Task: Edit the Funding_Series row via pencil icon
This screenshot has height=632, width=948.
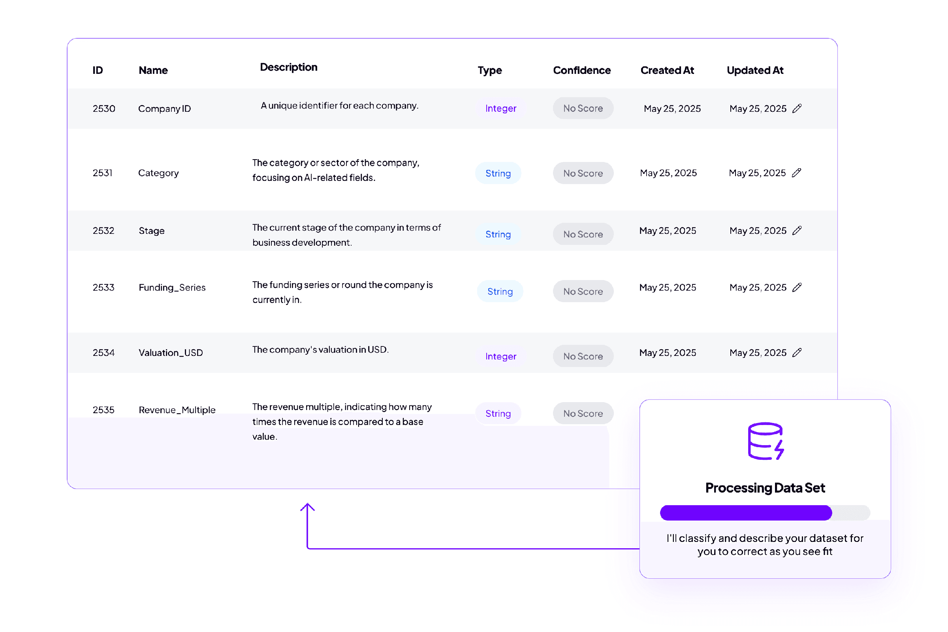Action: (797, 288)
